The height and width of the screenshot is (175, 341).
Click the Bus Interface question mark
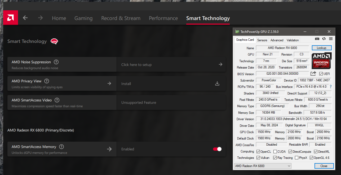[x=331, y=87]
